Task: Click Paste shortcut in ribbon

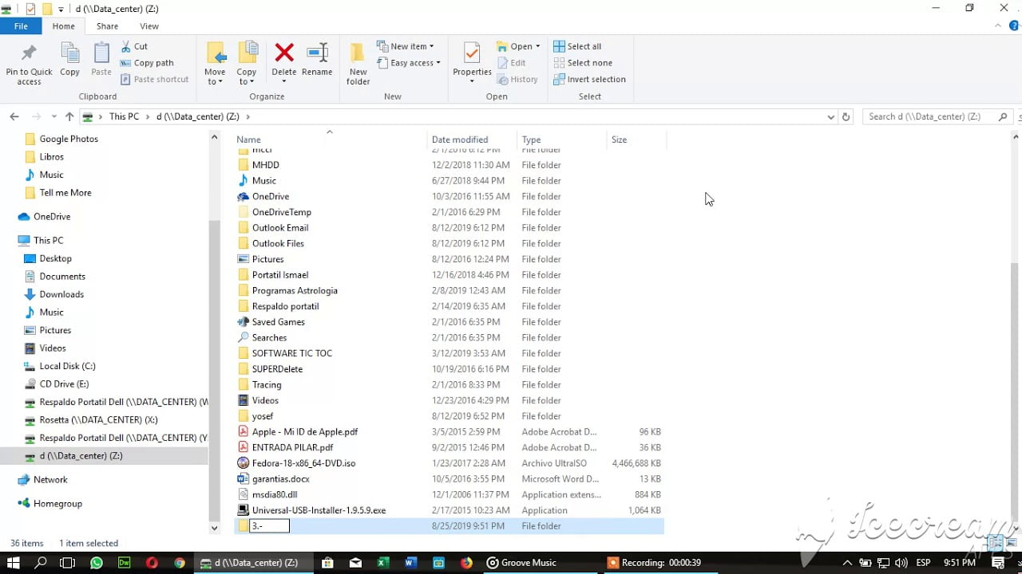Action: coord(155,79)
